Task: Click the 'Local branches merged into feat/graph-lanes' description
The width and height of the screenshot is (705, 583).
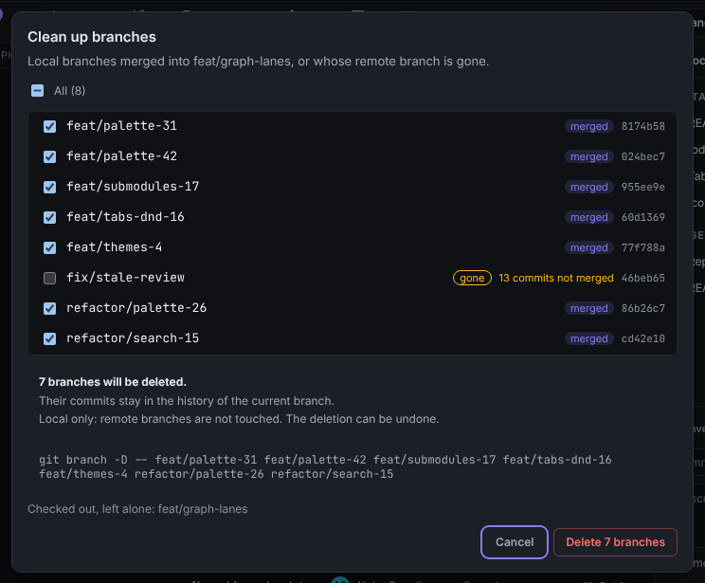Action: [x=258, y=62]
